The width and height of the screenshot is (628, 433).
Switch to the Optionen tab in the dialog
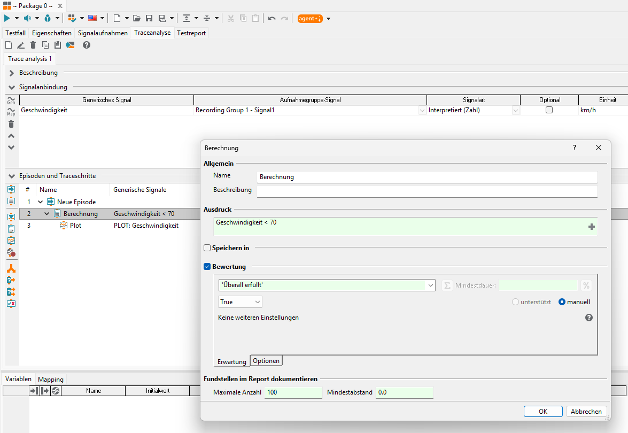(266, 361)
